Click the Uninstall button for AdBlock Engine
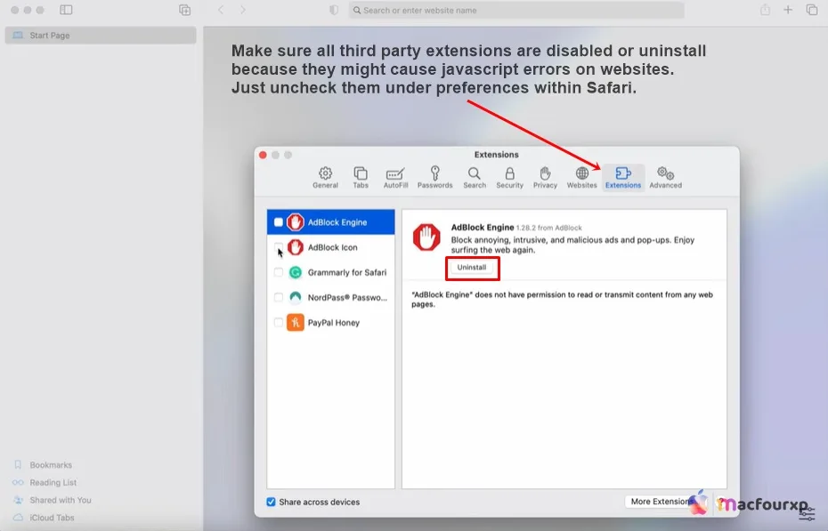This screenshot has height=531, width=828. [x=472, y=268]
